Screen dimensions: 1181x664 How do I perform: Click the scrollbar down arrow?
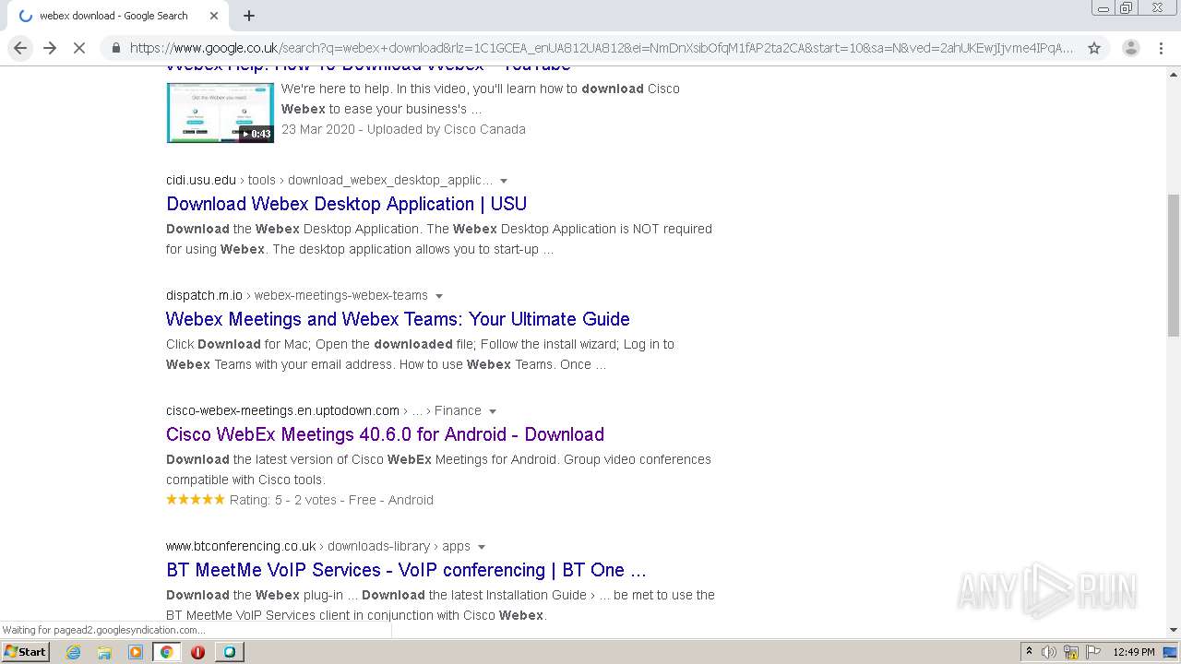tap(1174, 630)
